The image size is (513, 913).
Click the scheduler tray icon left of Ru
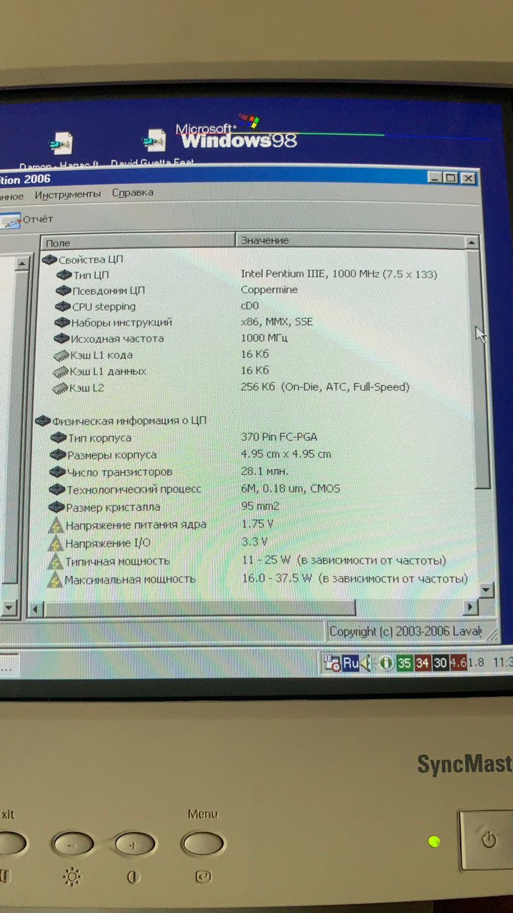pyautogui.click(x=332, y=663)
